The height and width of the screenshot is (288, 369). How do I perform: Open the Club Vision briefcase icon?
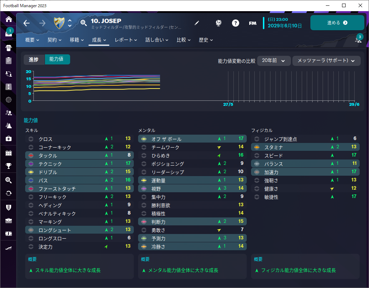pos(9,221)
